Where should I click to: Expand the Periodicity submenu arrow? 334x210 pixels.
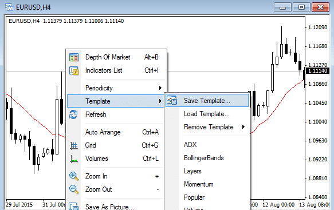pos(160,88)
